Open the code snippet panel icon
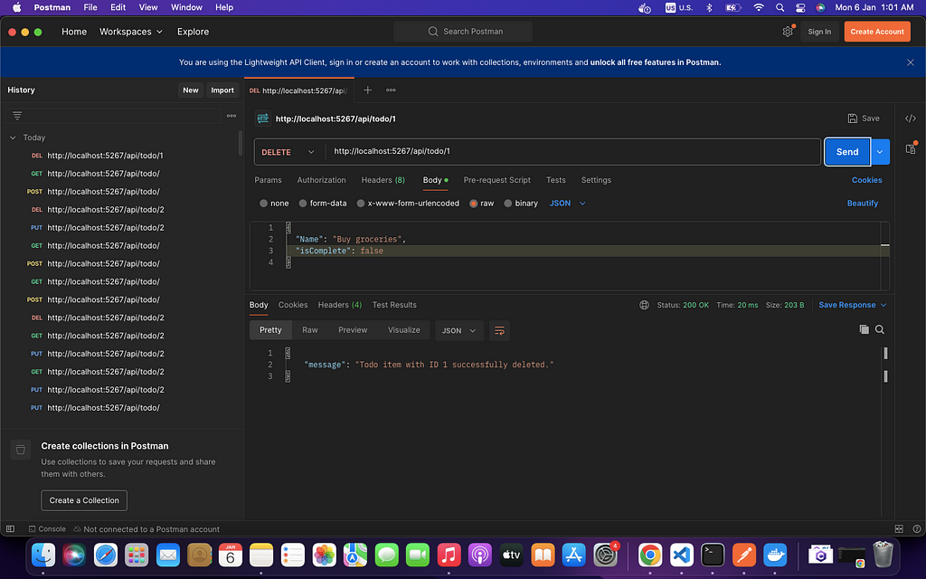926x579 pixels. [910, 119]
